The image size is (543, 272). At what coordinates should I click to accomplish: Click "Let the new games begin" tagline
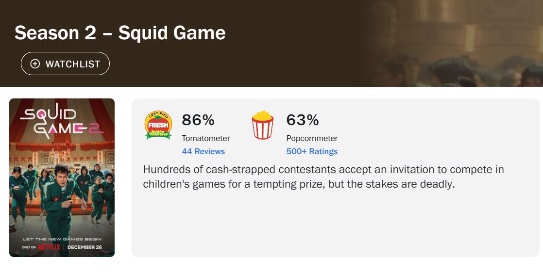click(x=62, y=239)
